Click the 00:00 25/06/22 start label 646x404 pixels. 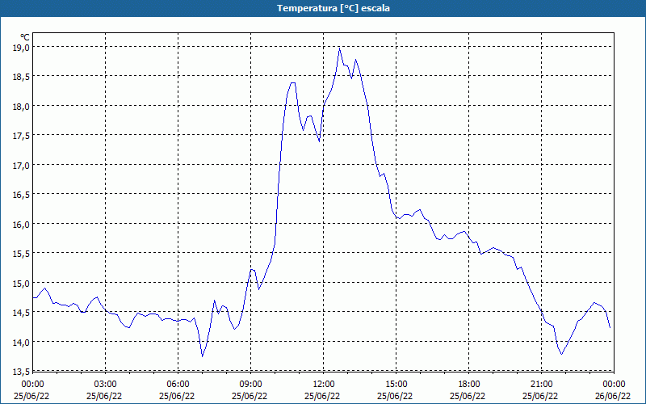tap(31, 390)
